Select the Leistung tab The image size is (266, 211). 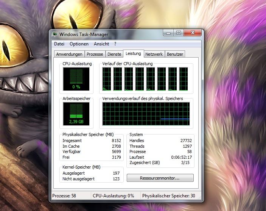point(133,53)
